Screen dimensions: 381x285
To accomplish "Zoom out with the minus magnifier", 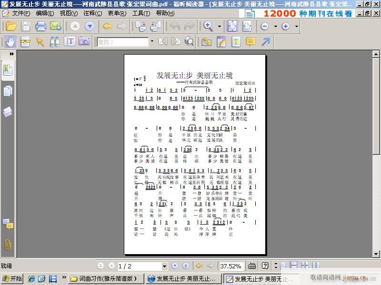I will point(265,28).
